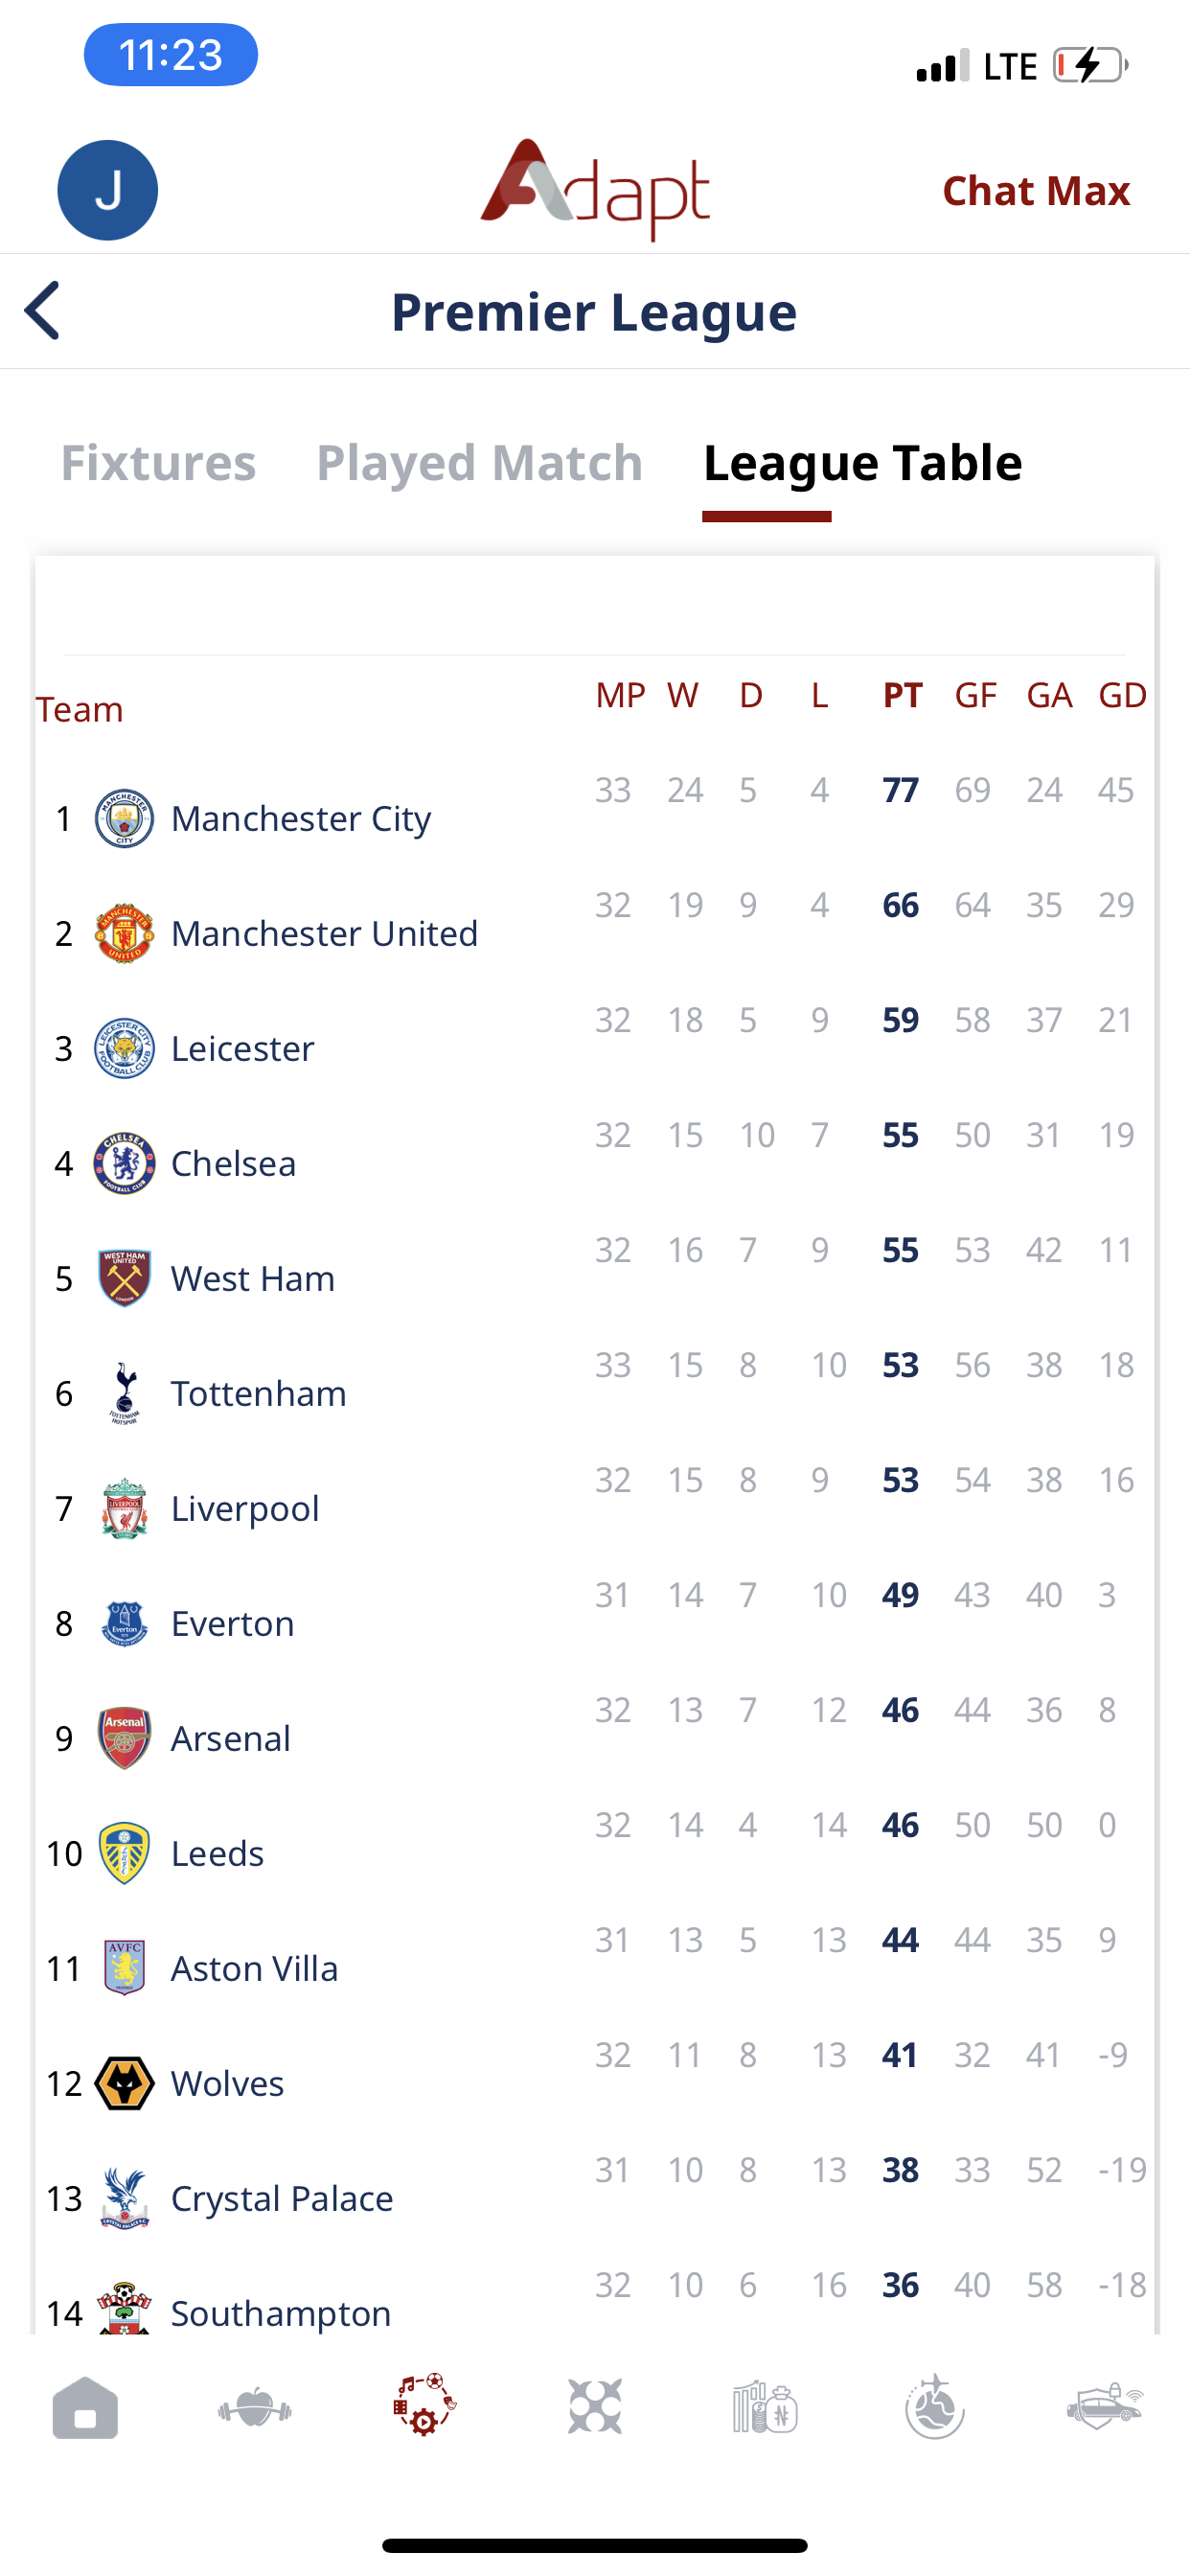Tap the Wolves team name

click(x=227, y=2083)
